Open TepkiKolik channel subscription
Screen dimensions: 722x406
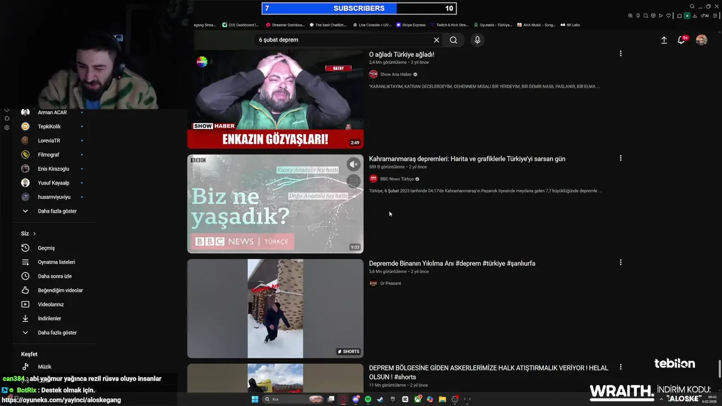(x=49, y=126)
